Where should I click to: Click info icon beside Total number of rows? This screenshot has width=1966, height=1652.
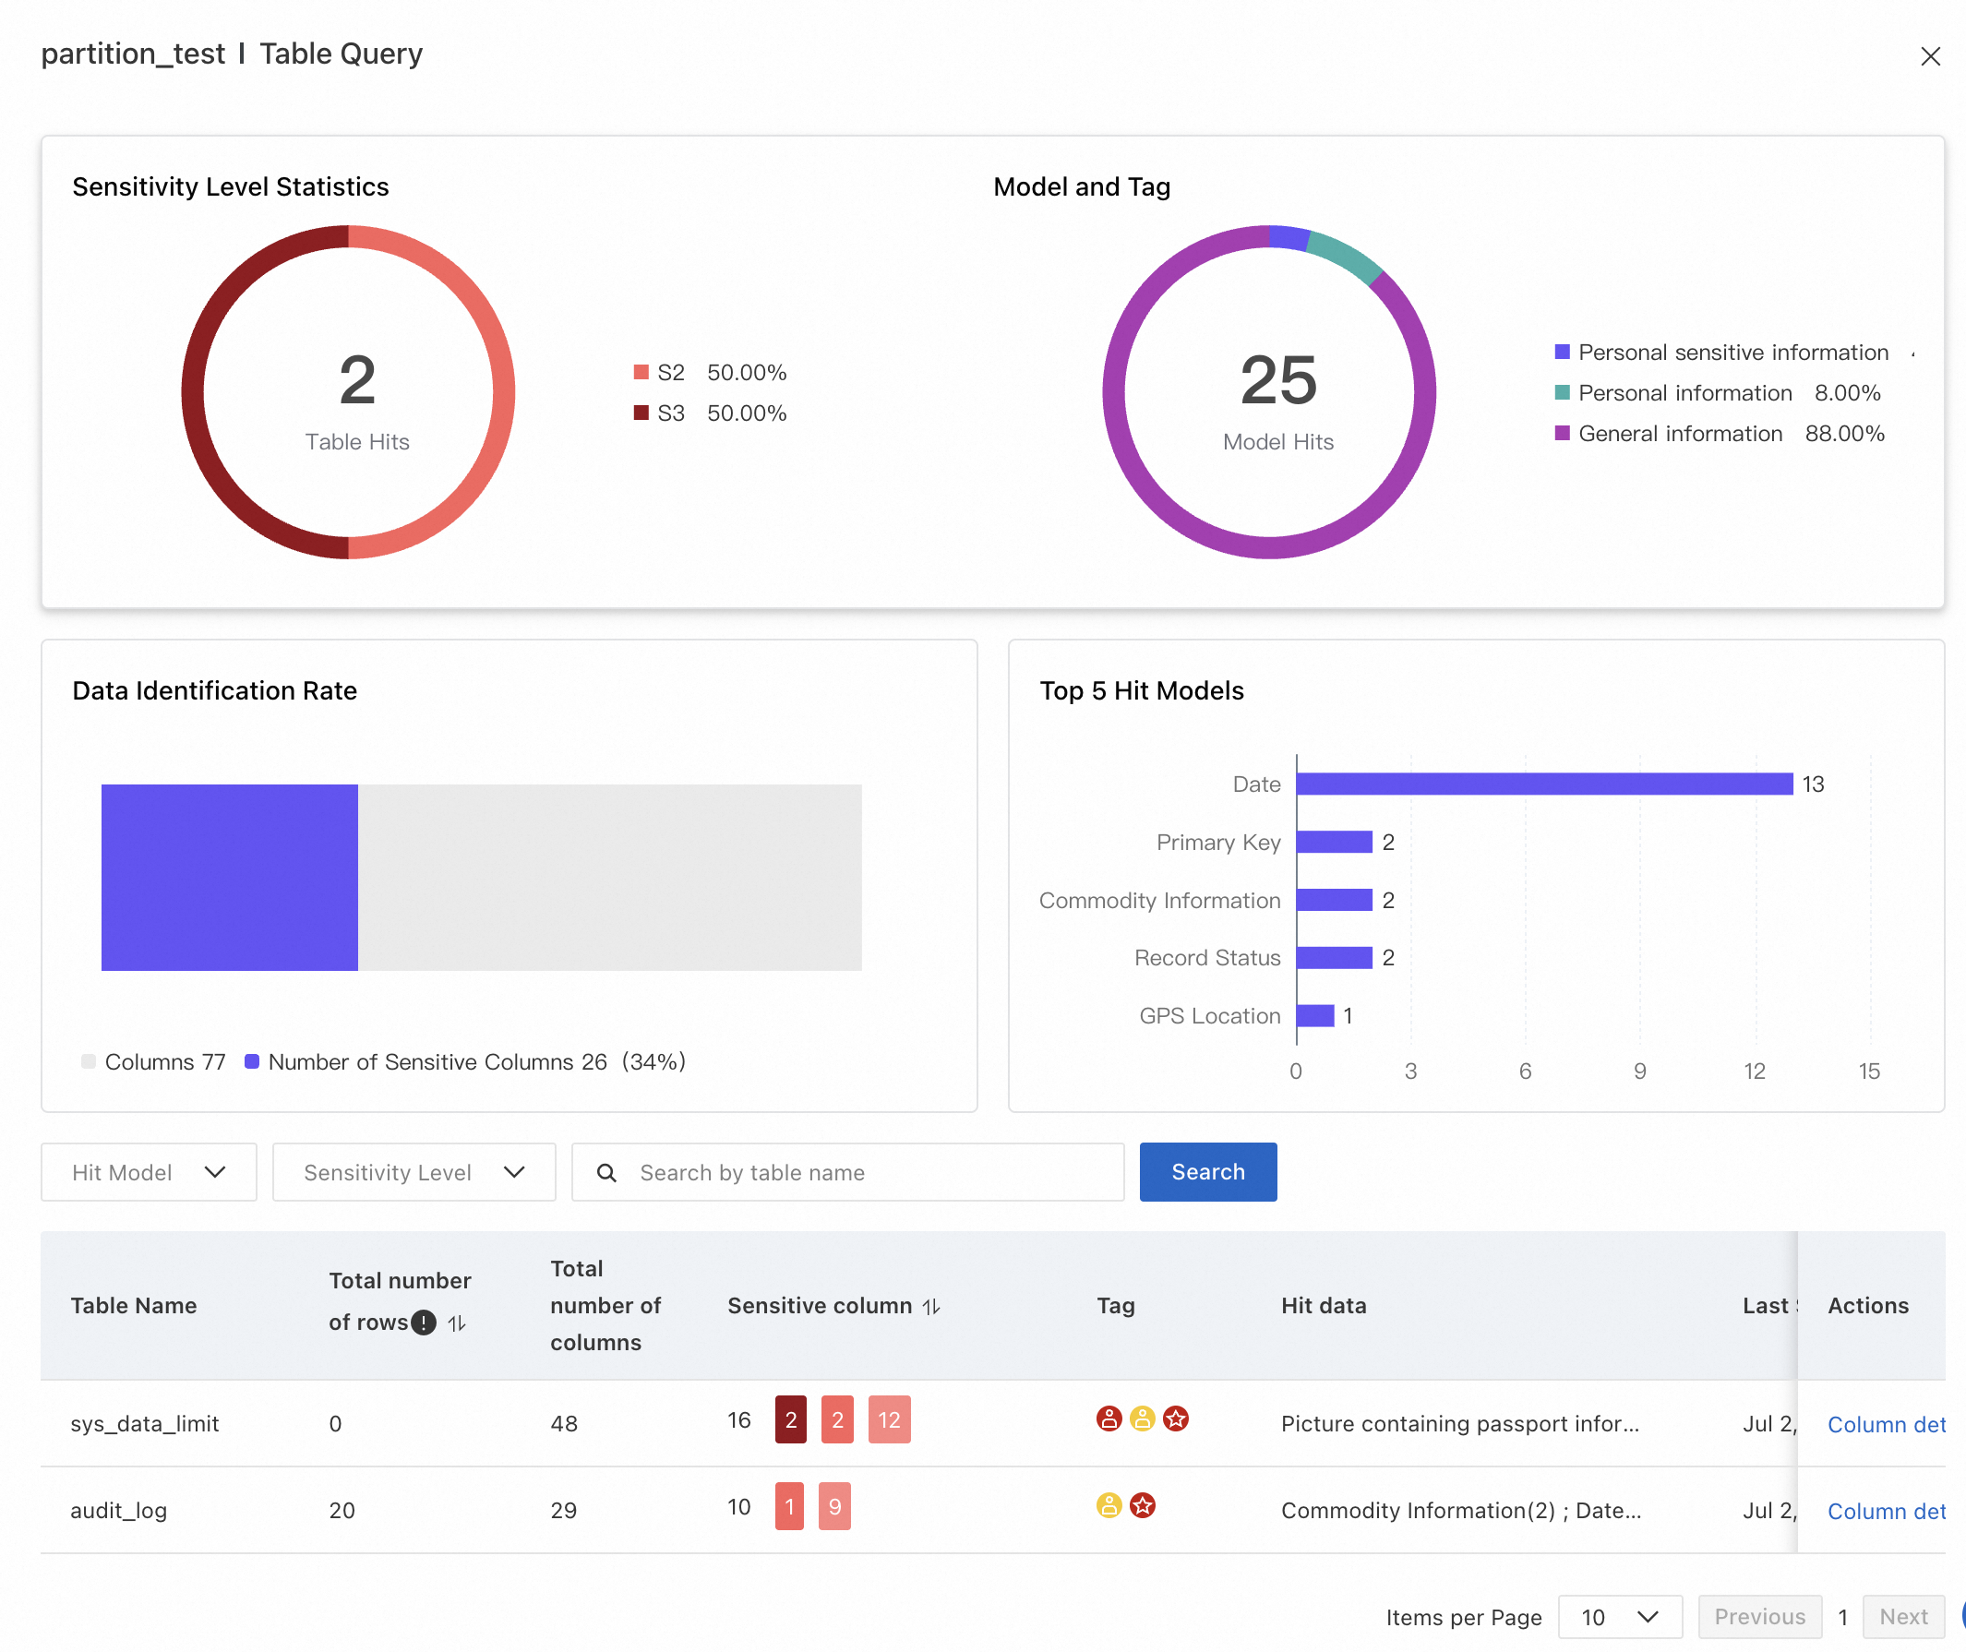[425, 1323]
